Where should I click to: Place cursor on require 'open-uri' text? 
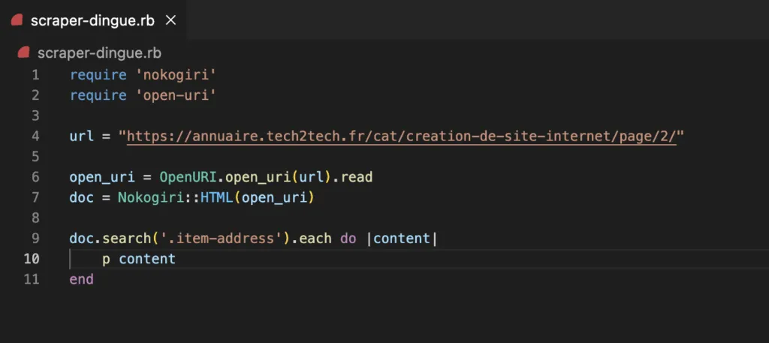[x=143, y=95]
